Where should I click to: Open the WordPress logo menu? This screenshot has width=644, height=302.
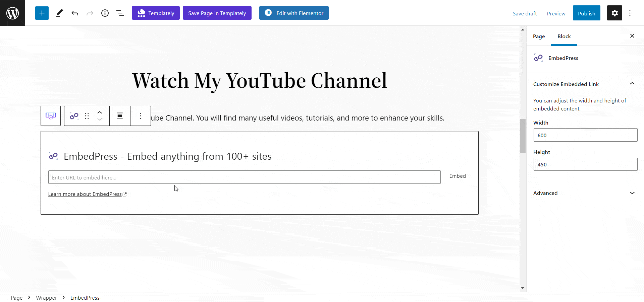tap(12, 13)
